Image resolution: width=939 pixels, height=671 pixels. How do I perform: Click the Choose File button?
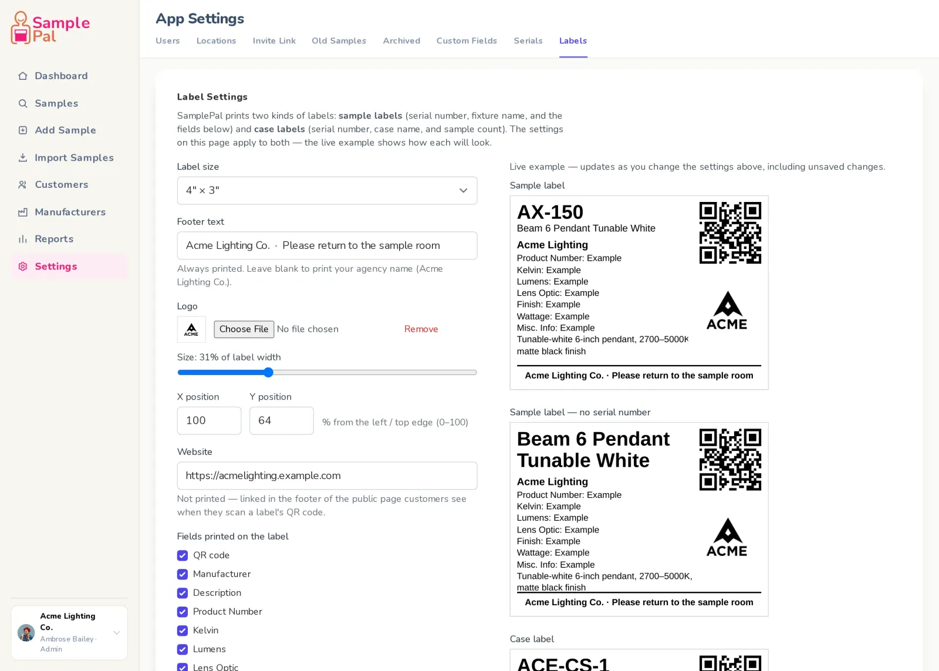[x=244, y=329]
